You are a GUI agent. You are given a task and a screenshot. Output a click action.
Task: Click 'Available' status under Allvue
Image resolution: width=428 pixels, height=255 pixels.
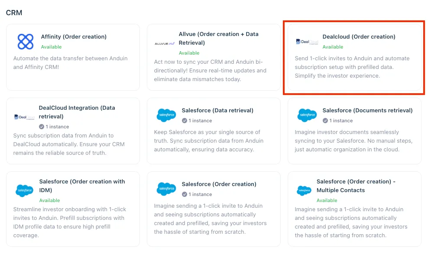[189, 53]
